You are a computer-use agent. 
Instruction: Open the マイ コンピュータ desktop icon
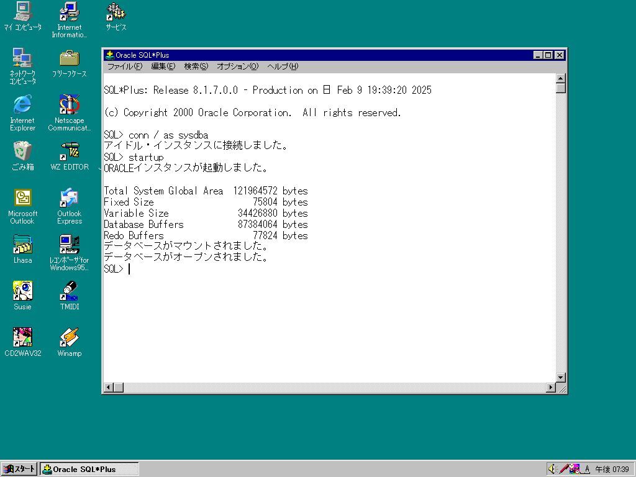tap(23, 16)
